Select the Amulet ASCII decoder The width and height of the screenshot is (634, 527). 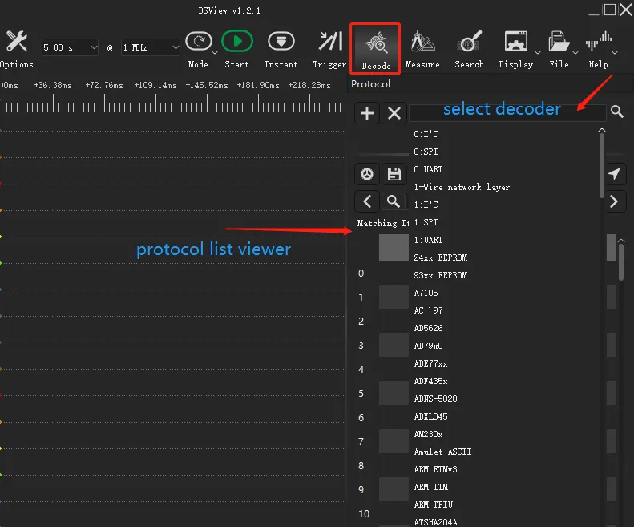tap(442, 452)
